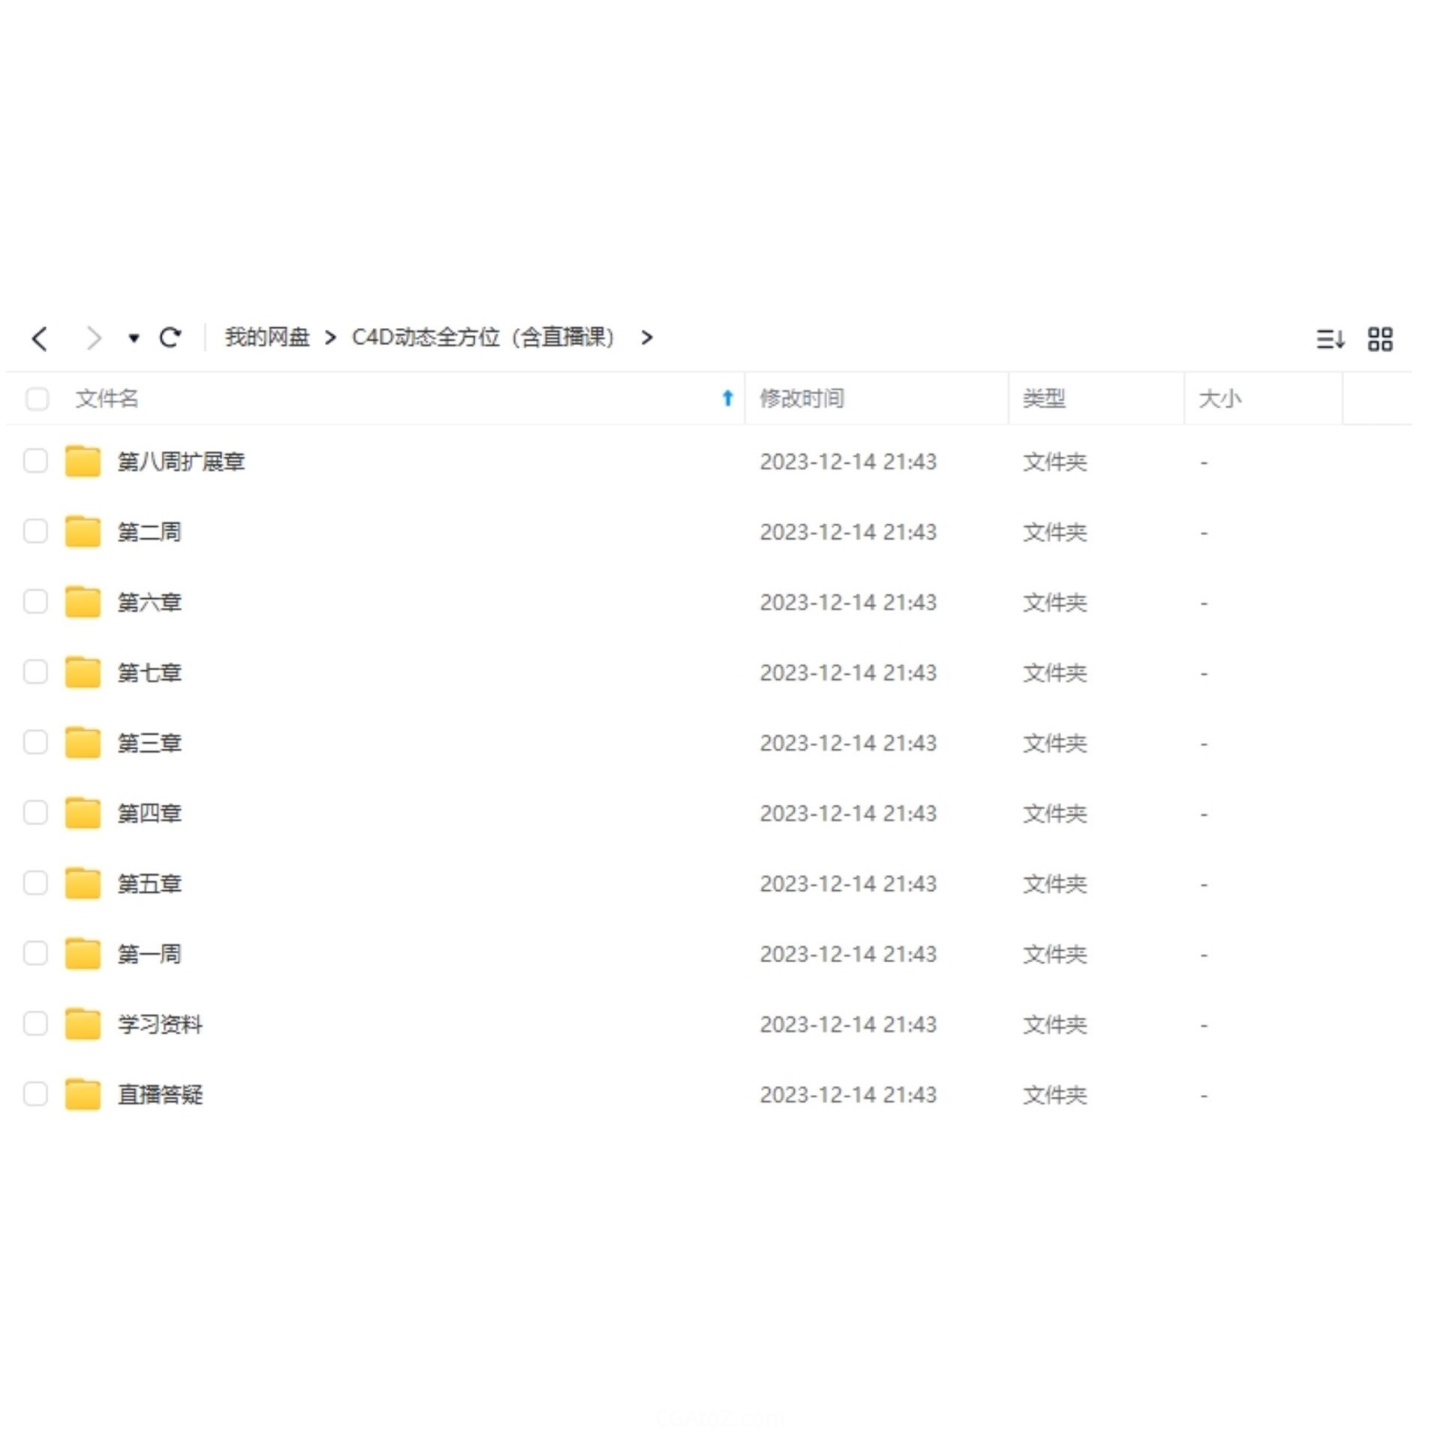
Task: Click the refresh icon
Action: pyautogui.click(x=170, y=338)
